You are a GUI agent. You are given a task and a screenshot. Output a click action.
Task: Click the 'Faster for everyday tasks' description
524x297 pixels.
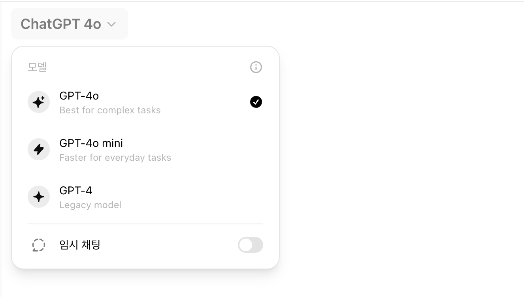coord(115,158)
